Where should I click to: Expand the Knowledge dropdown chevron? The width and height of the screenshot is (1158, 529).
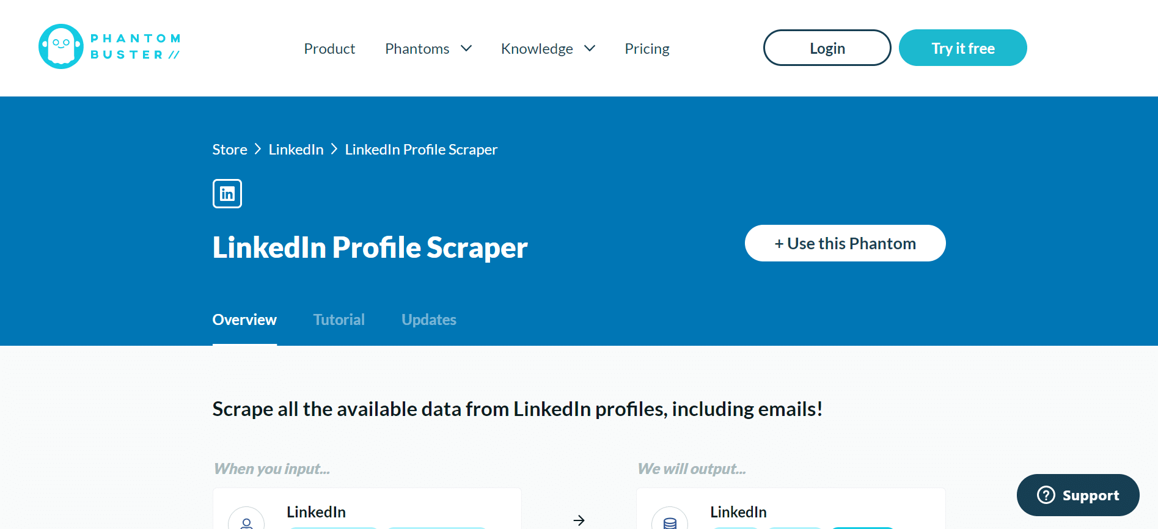pos(590,48)
